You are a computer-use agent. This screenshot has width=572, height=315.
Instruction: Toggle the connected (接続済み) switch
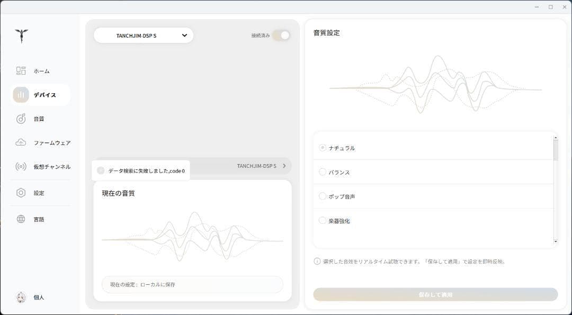click(281, 35)
